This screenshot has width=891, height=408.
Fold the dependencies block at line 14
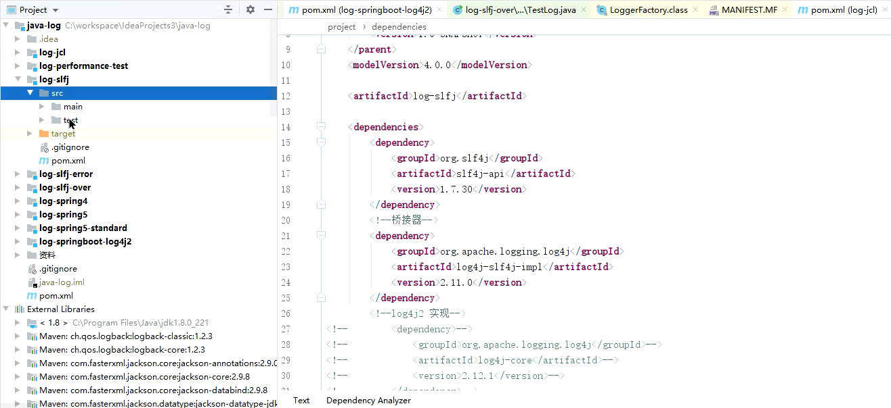(x=321, y=127)
